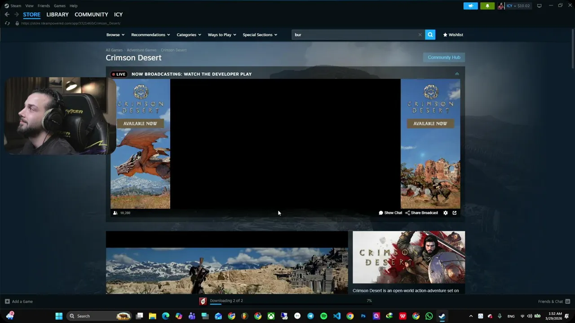575x323 pixels.
Task: Click the Adventure Games breadcrumb
Action: [142, 50]
